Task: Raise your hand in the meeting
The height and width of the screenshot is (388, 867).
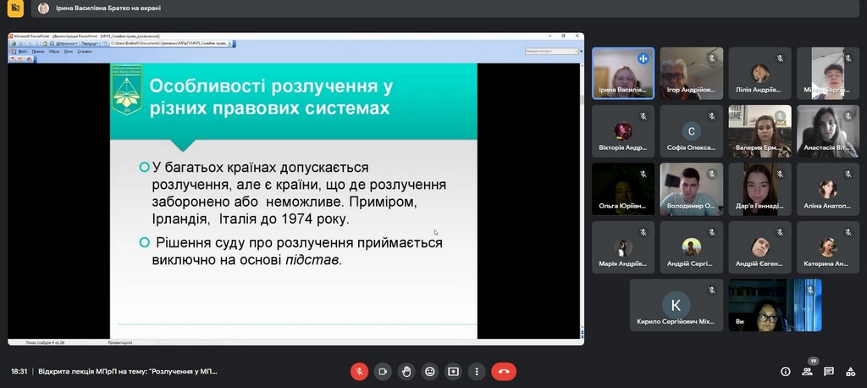Action: coord(406,371)
